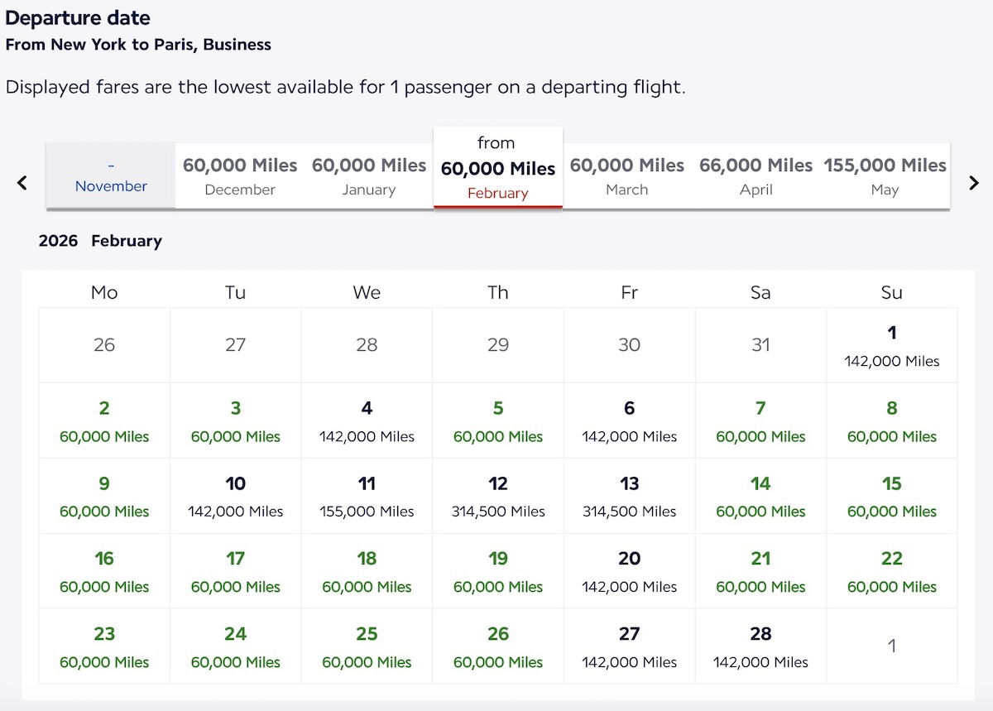The width and height of the screenshot is (993, 711).
Task: Switch to the December month tab
Action: click(239, 175)
